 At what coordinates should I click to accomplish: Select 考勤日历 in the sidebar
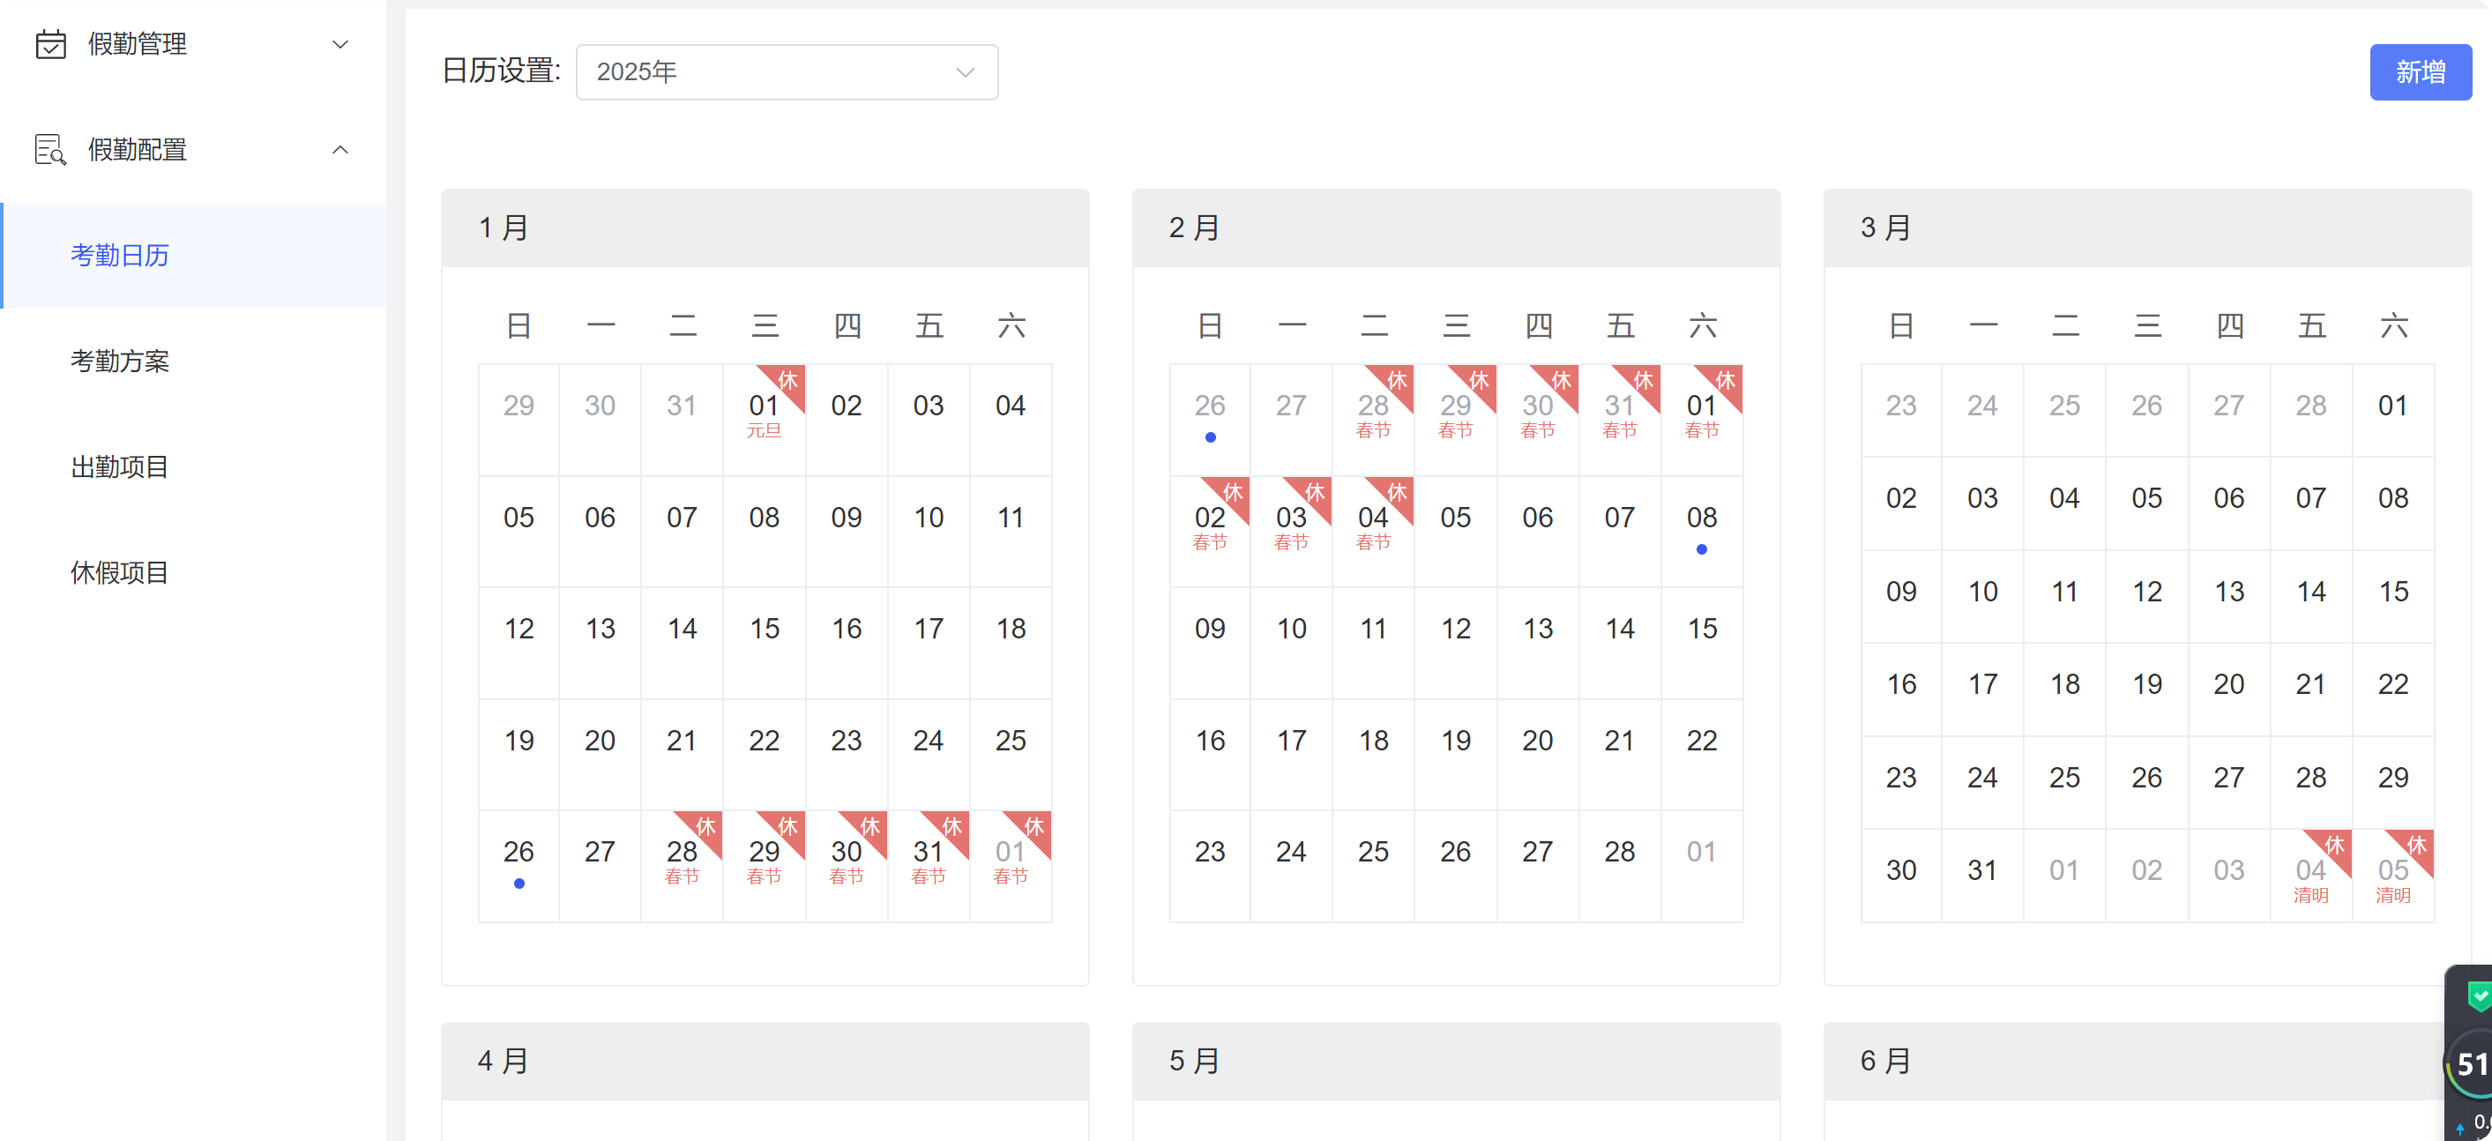click(120, 256)
